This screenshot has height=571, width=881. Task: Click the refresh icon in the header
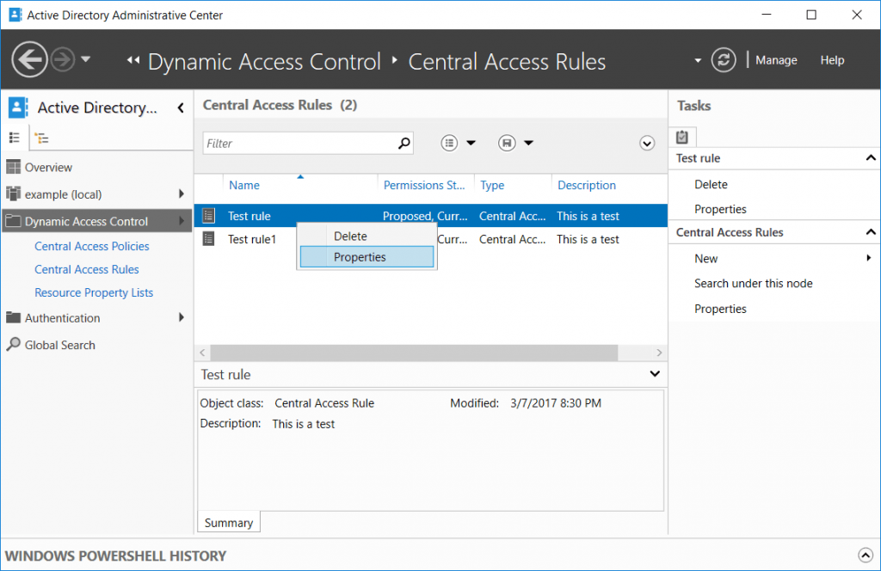(724, 60)
